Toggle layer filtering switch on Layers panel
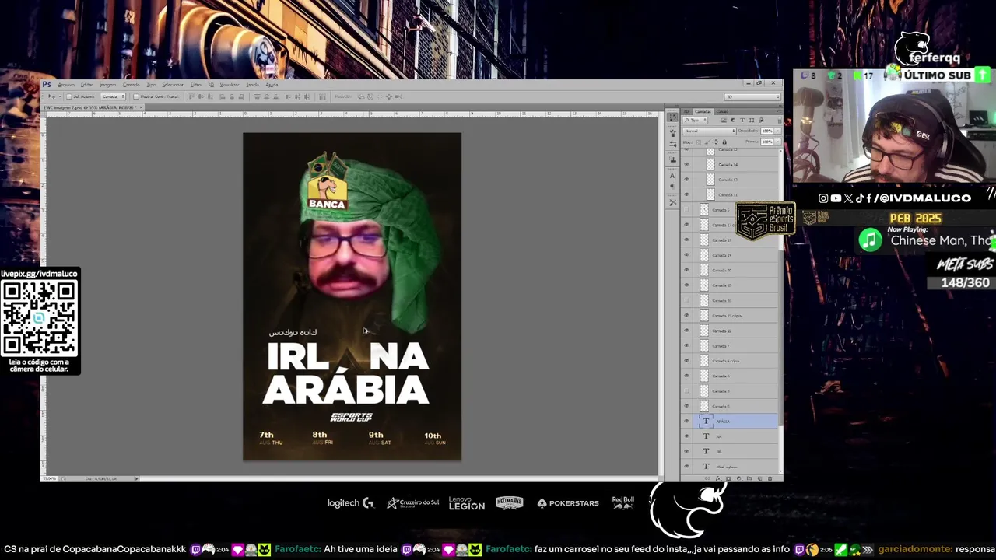This screenshot has height=560, width=996. tap(780, 121)
